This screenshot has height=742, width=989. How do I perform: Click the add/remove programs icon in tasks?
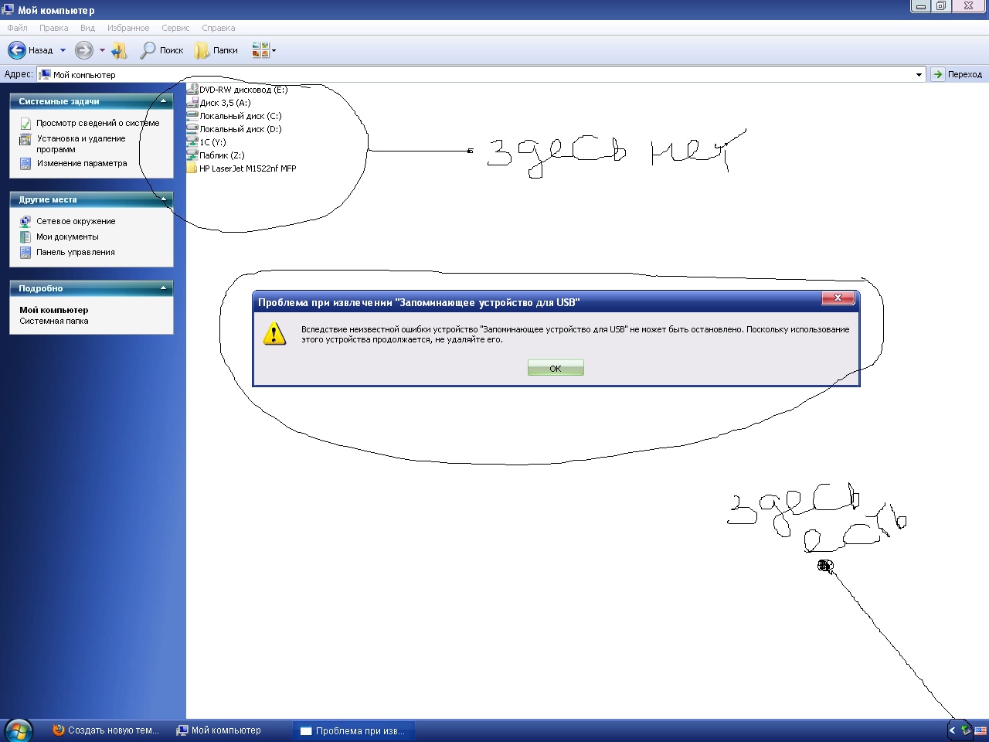click(25, 139)
